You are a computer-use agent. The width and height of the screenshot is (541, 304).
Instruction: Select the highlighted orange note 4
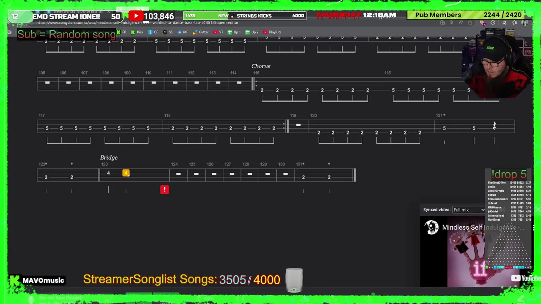126,173
